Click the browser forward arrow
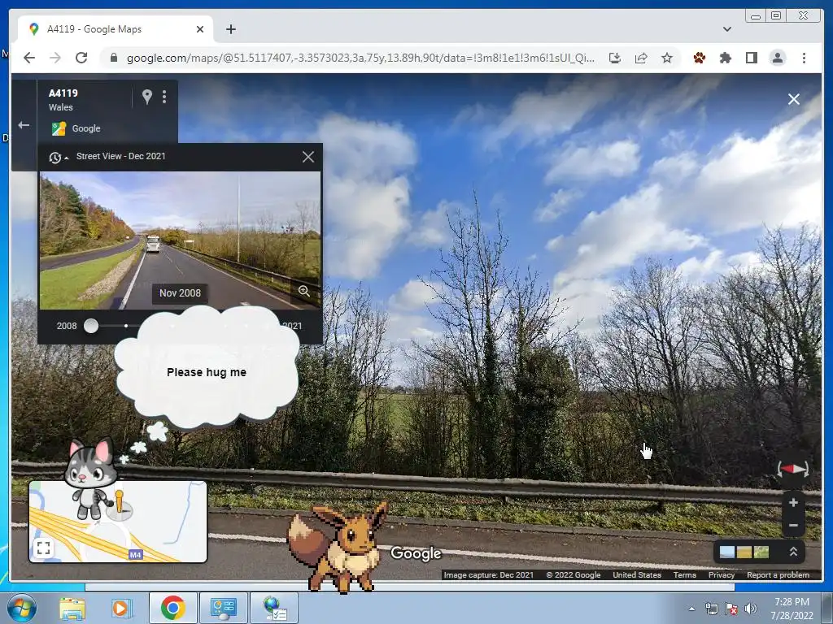Screen dimensions: 833x624 pyautogui.click(x=55, y=58)
